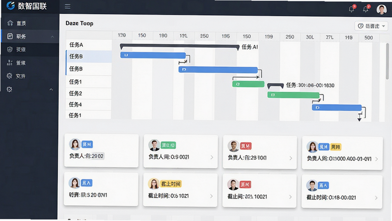The image size is (392, 221).
Task: Toggle the hamburger menu in top bar
Action: 68,6
